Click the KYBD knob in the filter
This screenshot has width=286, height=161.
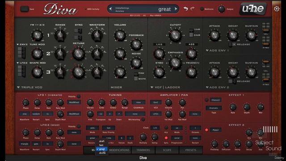click(x=159, y=72)
